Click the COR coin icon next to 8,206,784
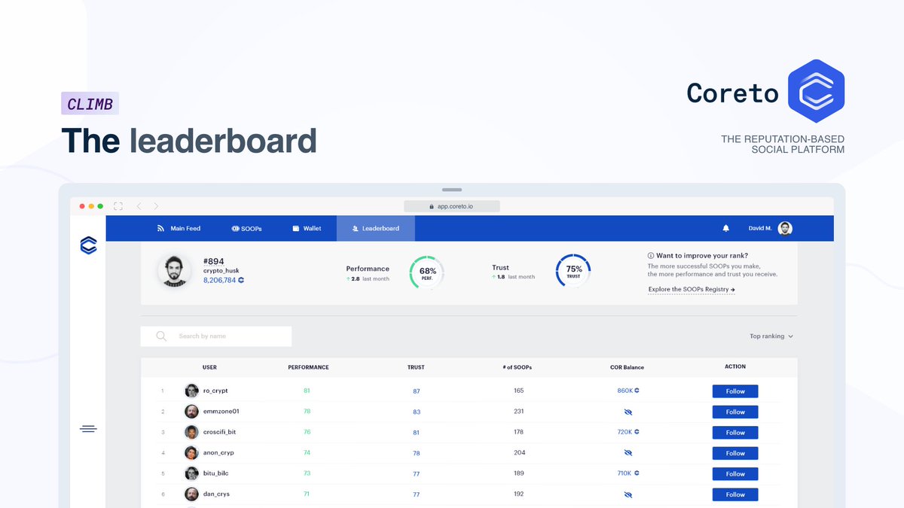Image resolution: width=904 pixels, height=508 pixels. (241, 280)
